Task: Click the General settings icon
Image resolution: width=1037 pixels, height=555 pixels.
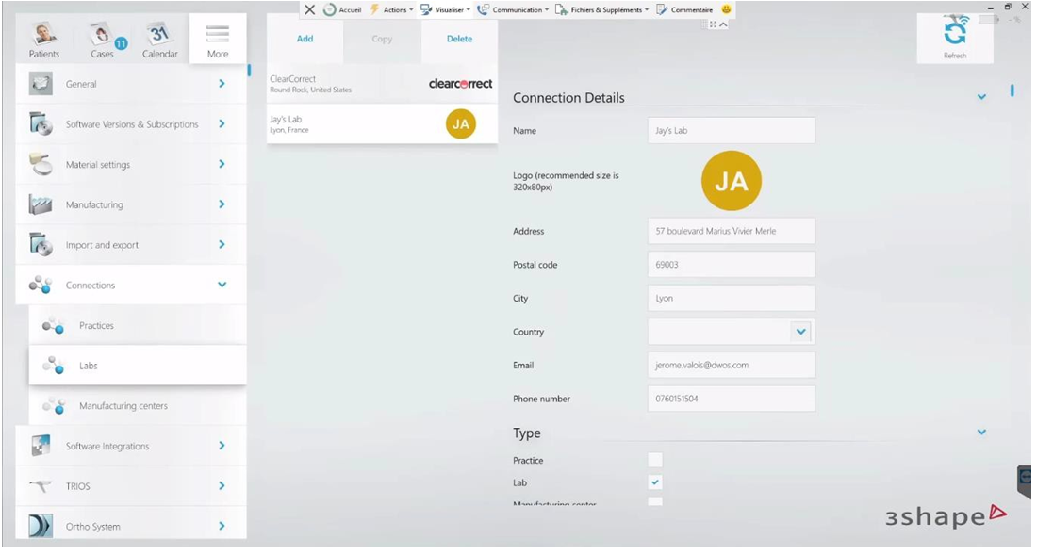Action: 41,84
